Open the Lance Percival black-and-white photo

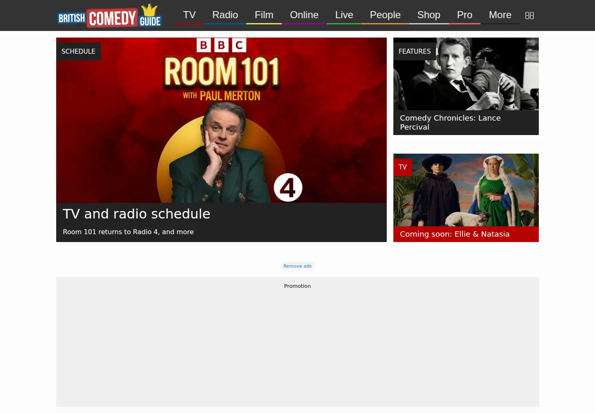[466, 74]
